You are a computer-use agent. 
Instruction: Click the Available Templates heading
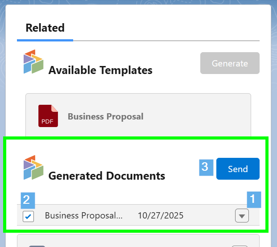[x=100, y=70]
